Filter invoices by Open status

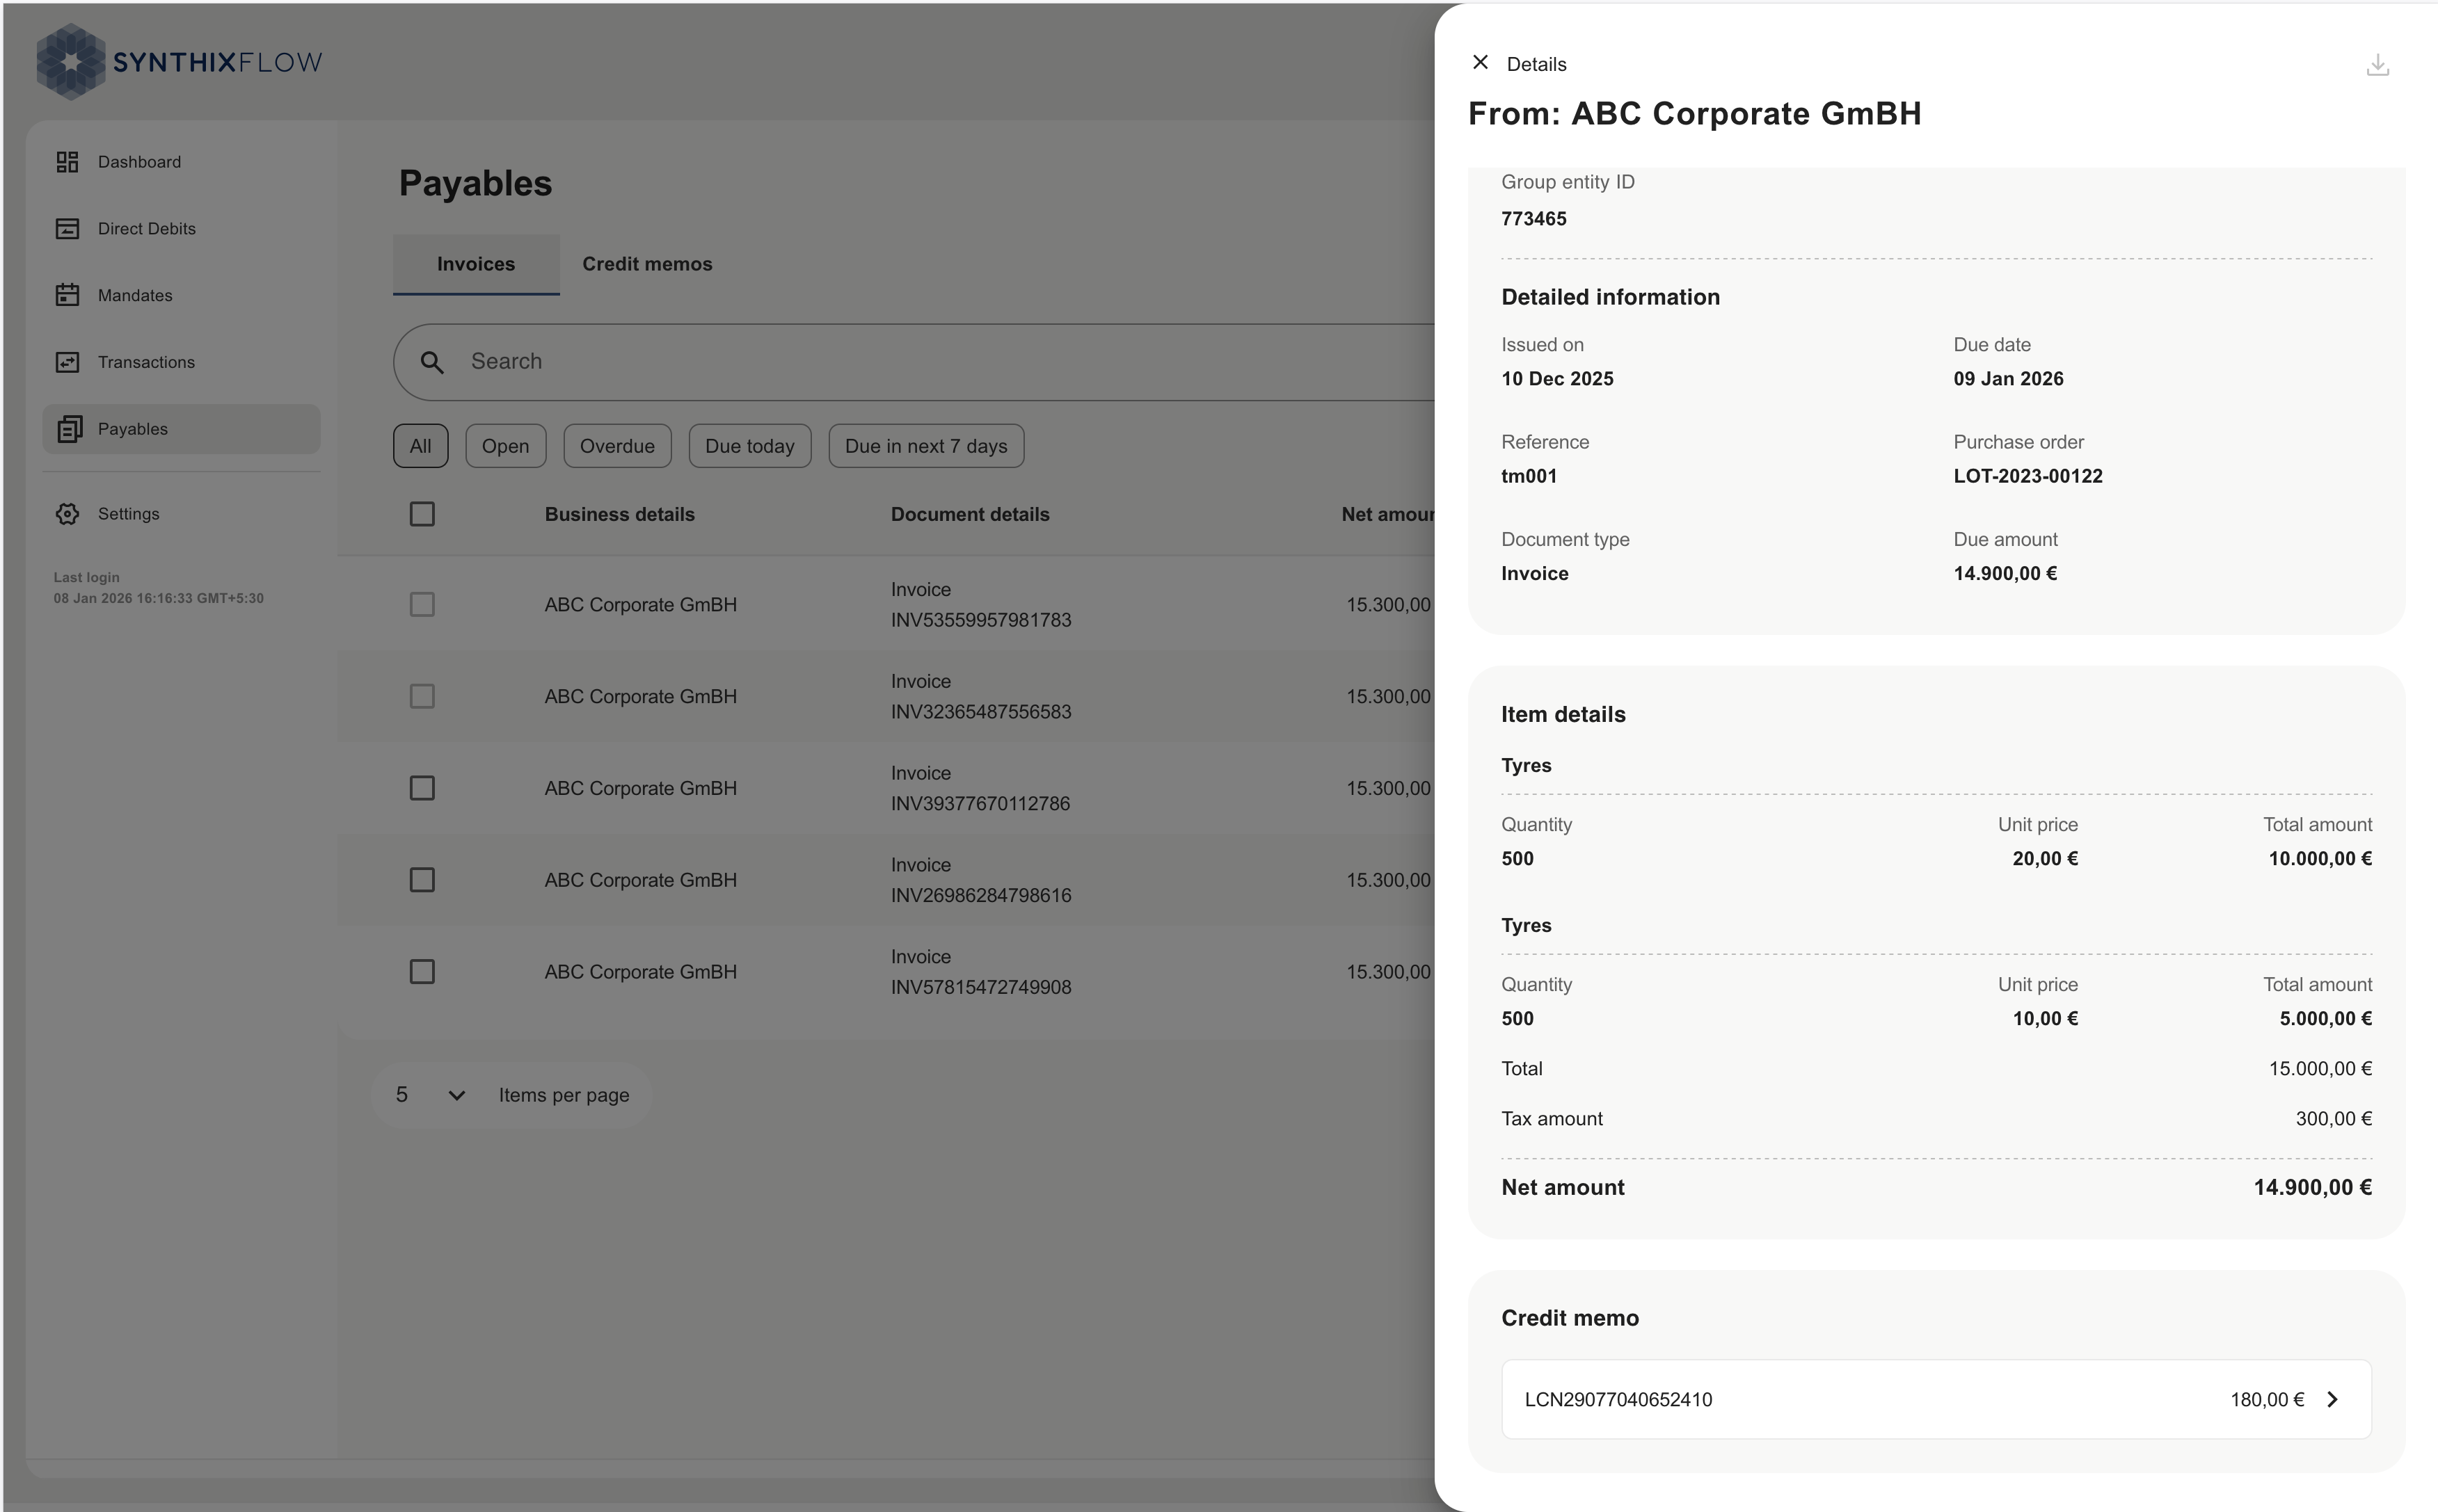click(x=505, y=446)
